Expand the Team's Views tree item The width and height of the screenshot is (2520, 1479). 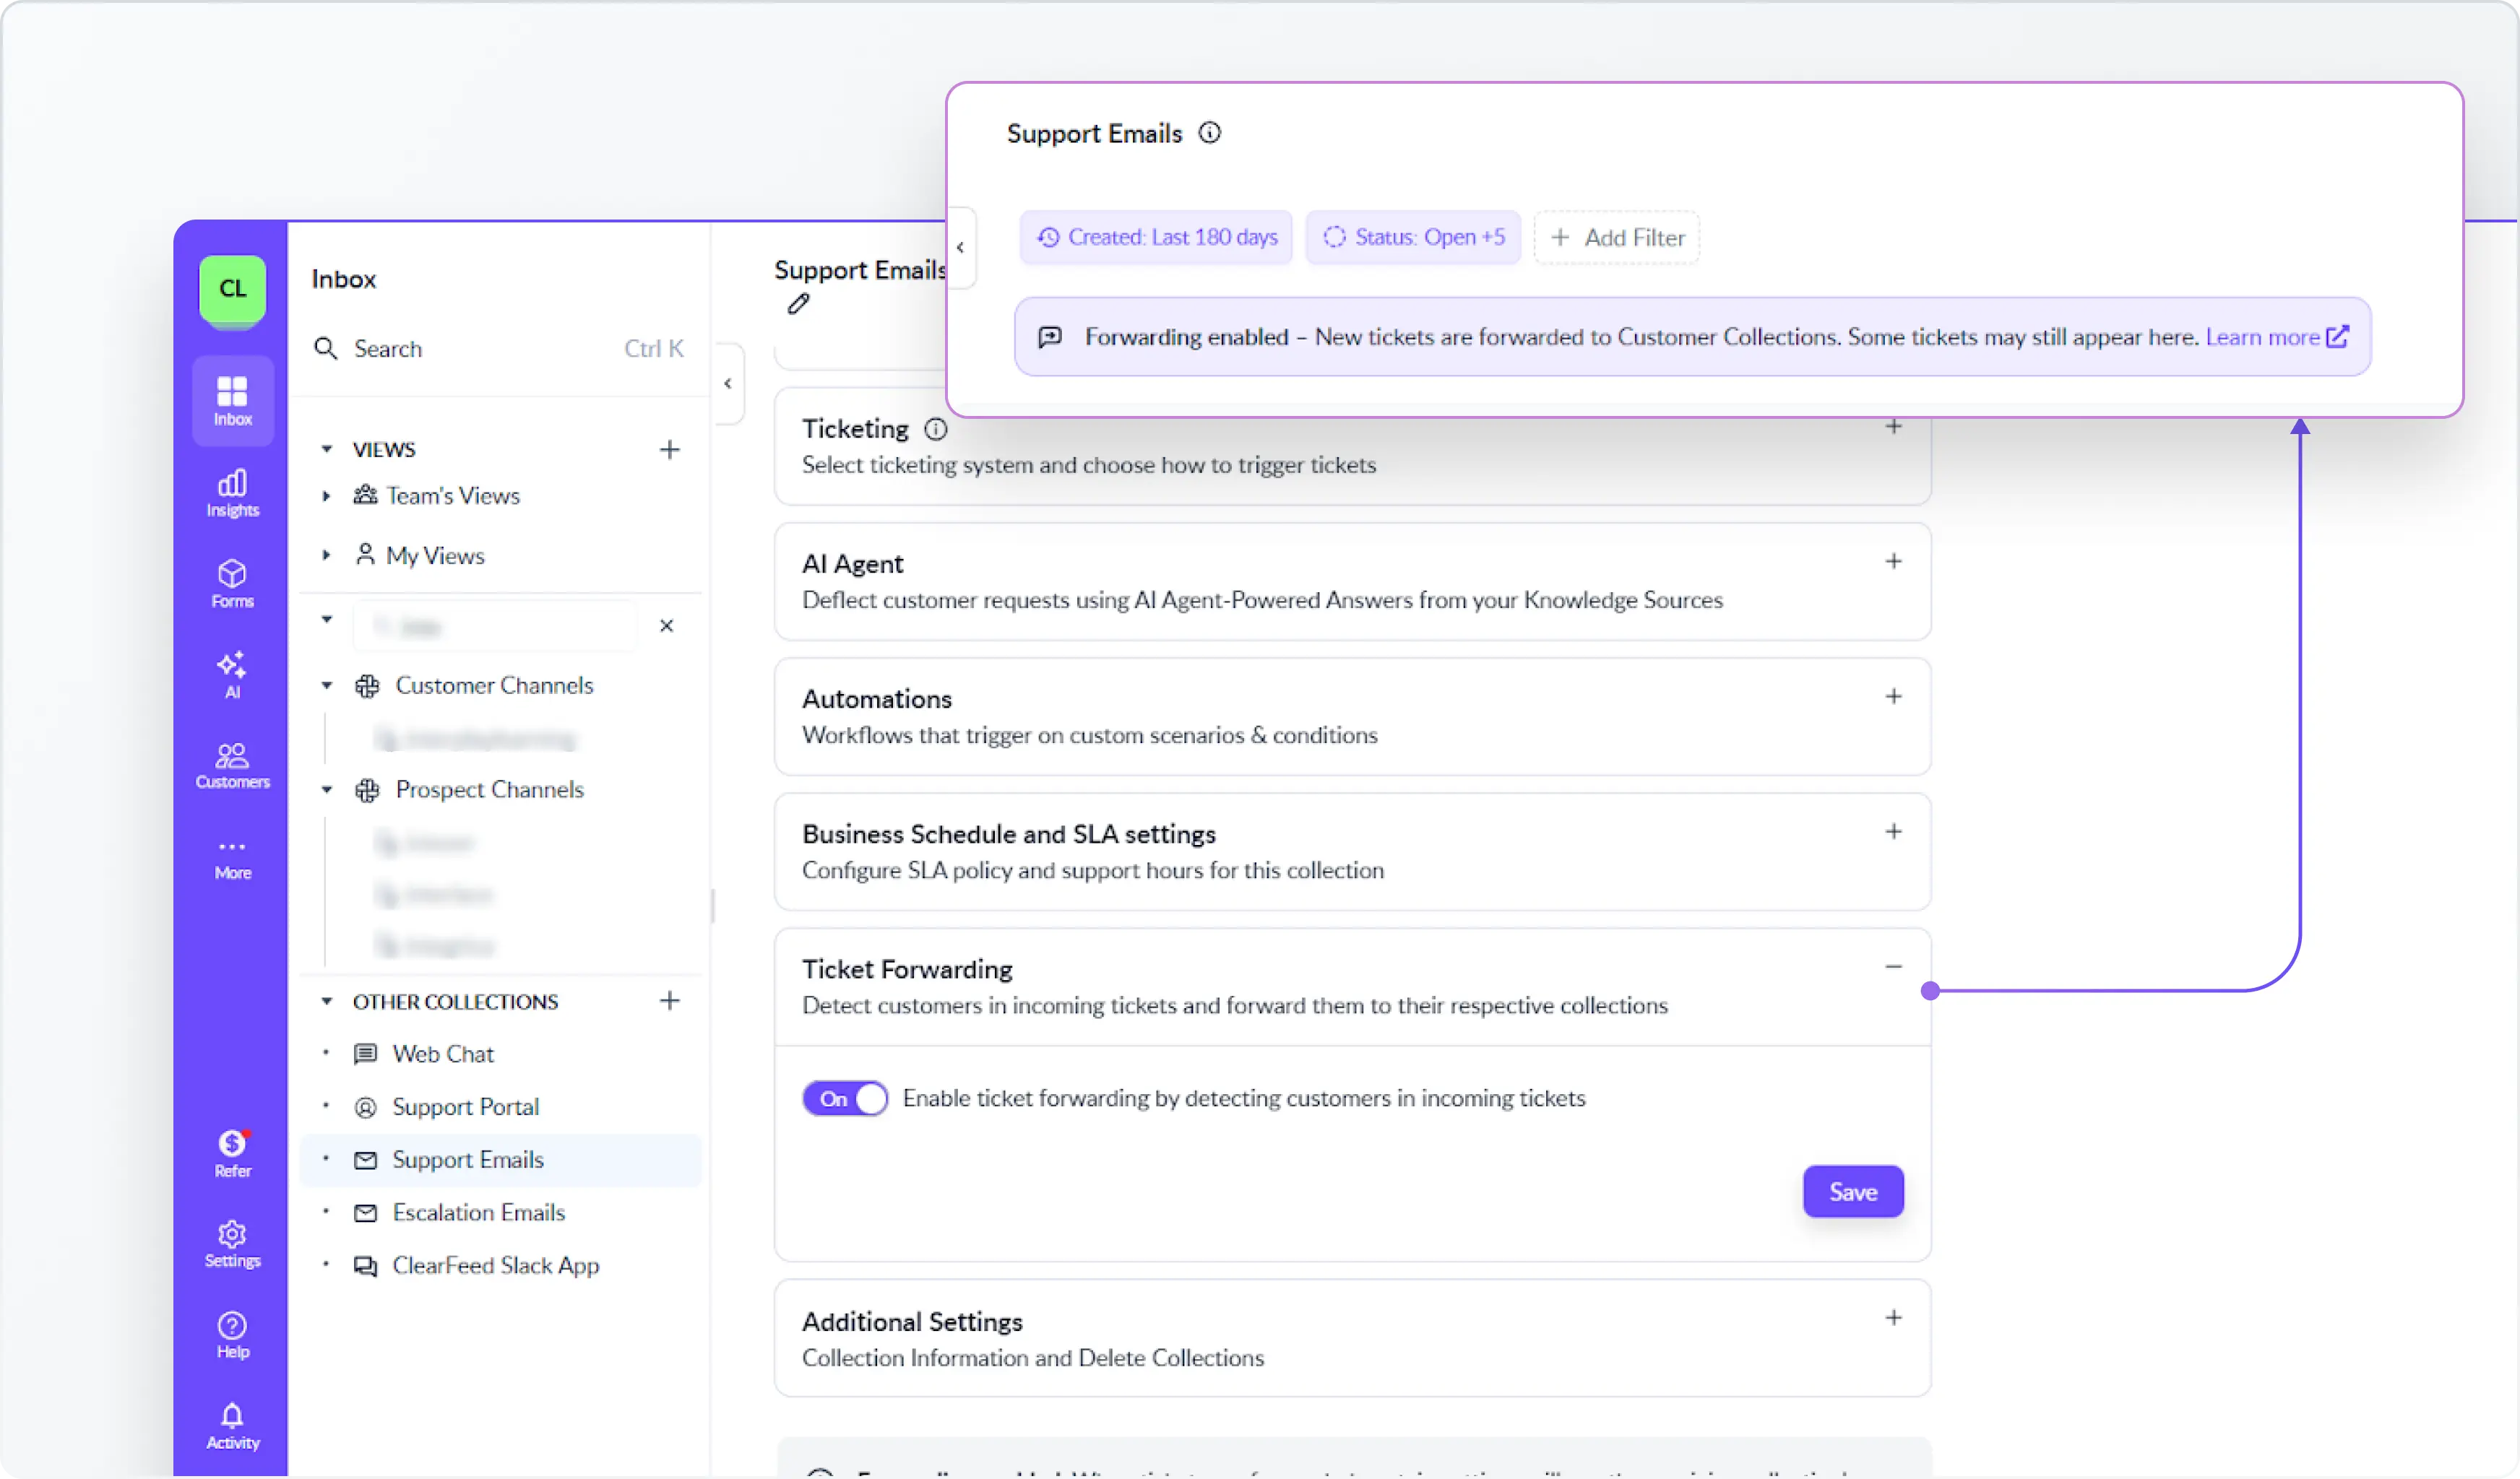click(326, 495)
